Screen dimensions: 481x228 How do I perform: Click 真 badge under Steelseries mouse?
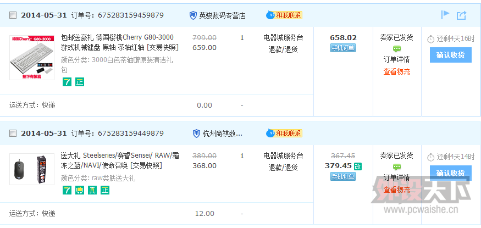point(92,190)
